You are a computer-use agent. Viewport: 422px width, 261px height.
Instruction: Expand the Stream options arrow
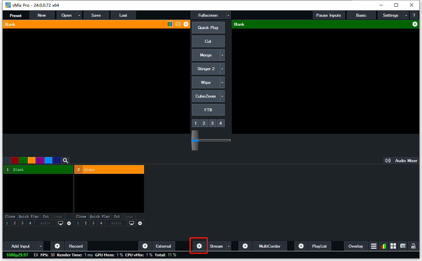[229, 246]
